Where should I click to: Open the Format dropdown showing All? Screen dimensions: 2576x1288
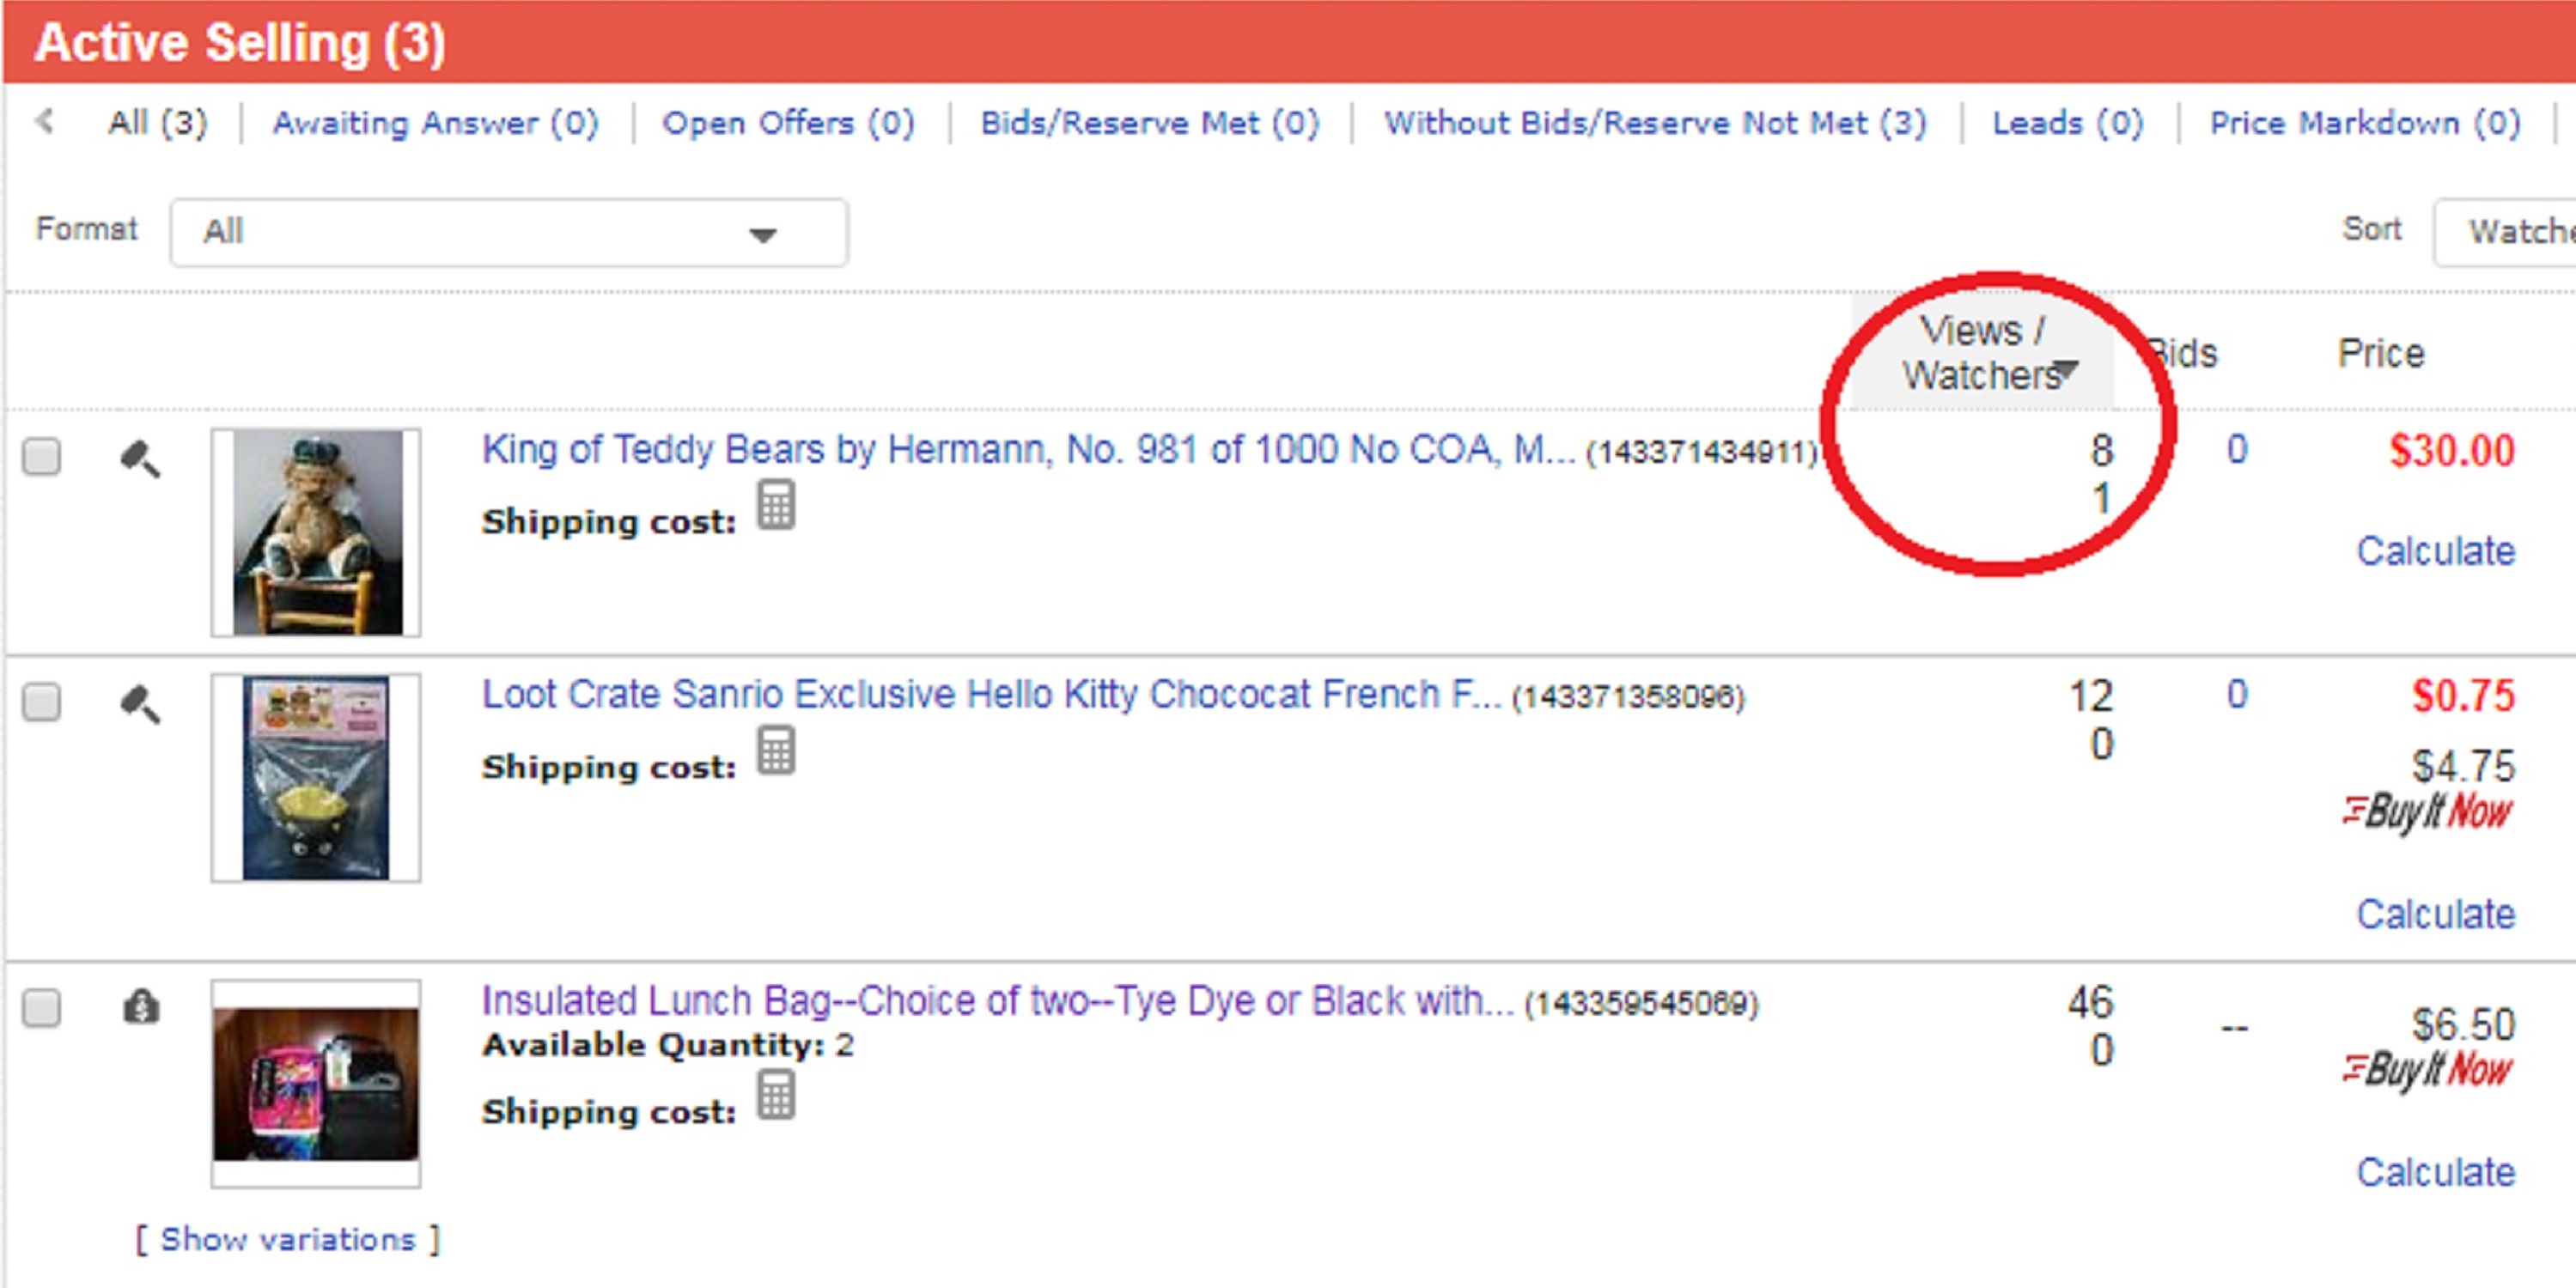[x=509, y=232]
